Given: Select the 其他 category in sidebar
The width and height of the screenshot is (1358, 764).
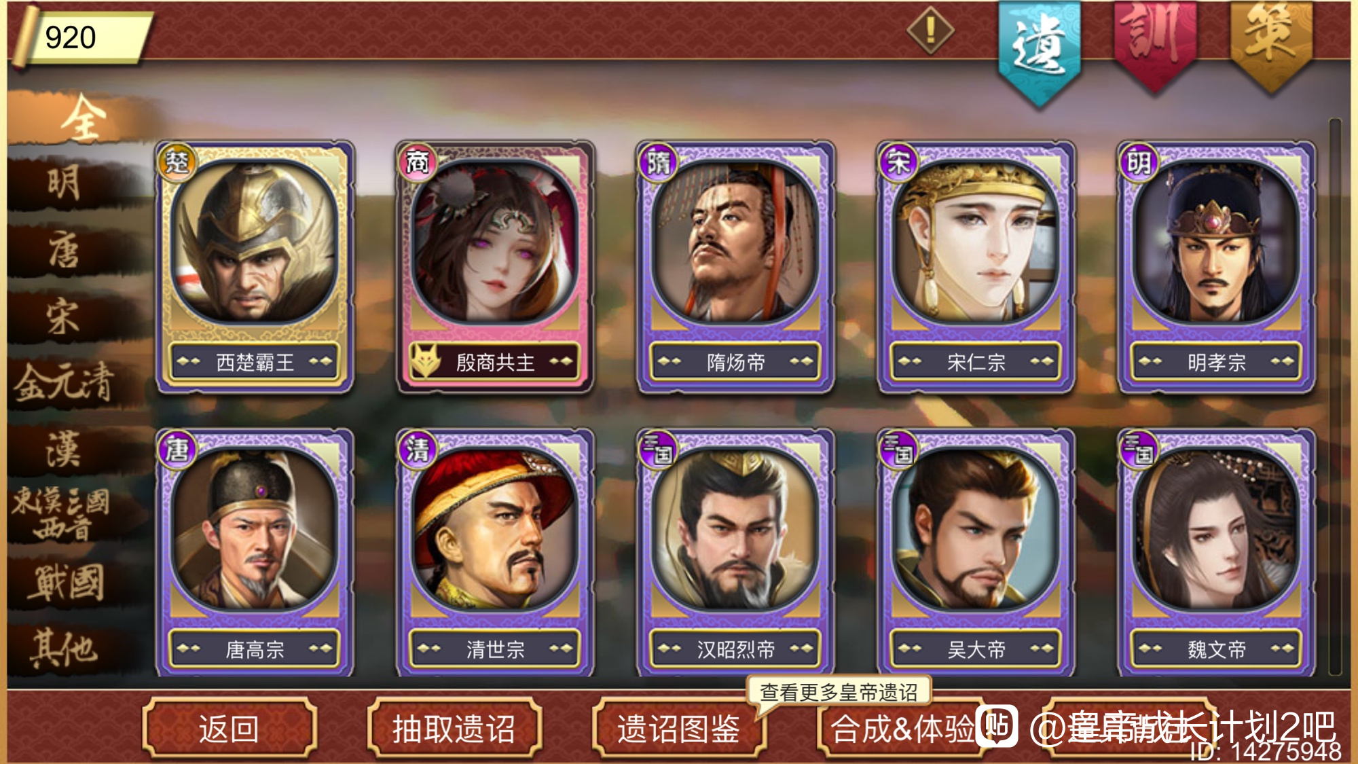Looking at the screenshot, I should (x=65, y=648).
